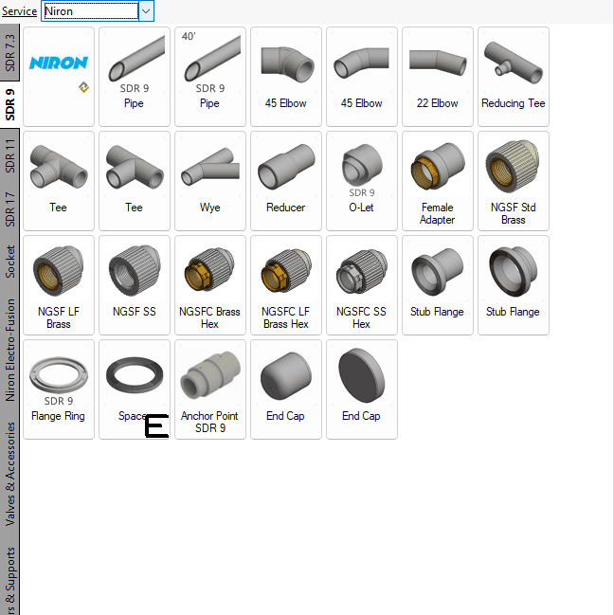Pick the Anchor Point SDR 9 item
This screenshot has width=614, height=615.
(210, 389)
